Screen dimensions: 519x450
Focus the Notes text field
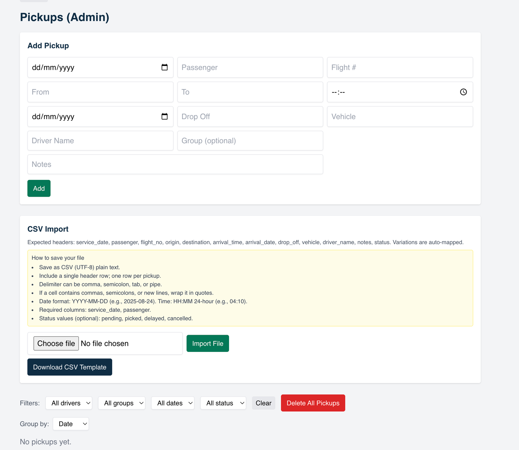point(175,164)
